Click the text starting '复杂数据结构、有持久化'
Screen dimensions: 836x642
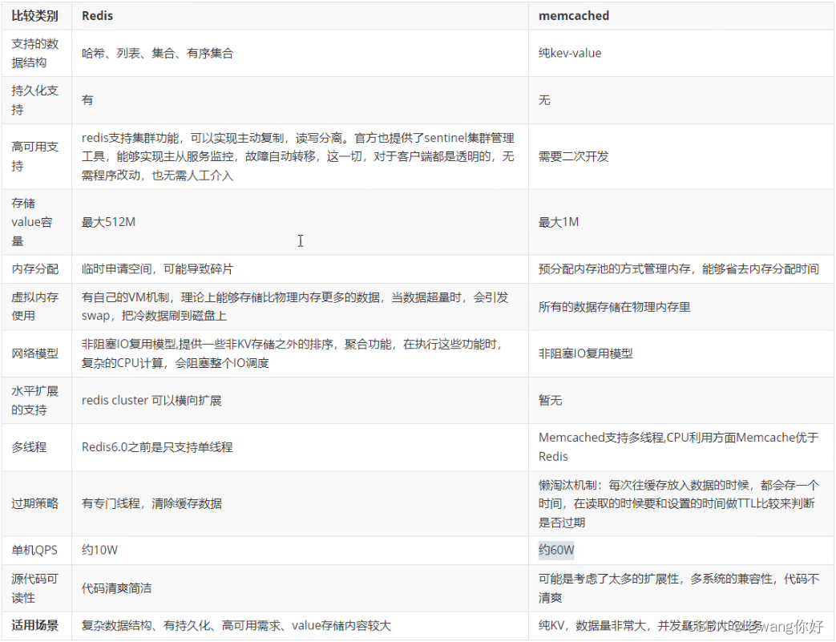tap(236, 625)
